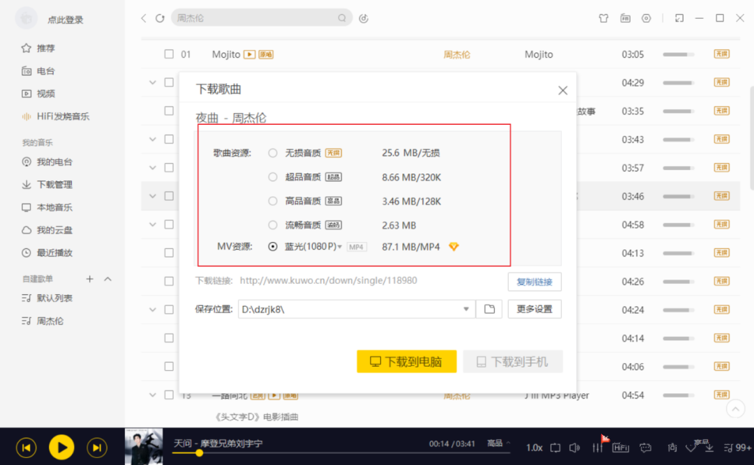Click the volume speaker icon
The width and height of the screenshot is (754, 465).
[x=574, y=448]
